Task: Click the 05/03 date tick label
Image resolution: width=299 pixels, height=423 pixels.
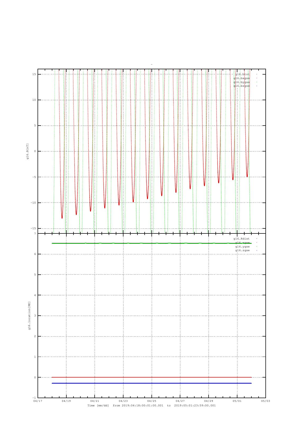Action: click(266, 401)
